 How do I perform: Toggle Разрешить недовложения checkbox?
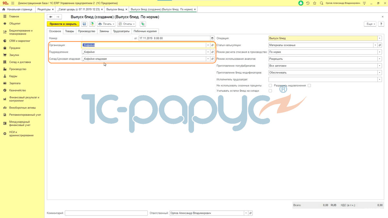(x=309, y=86)
